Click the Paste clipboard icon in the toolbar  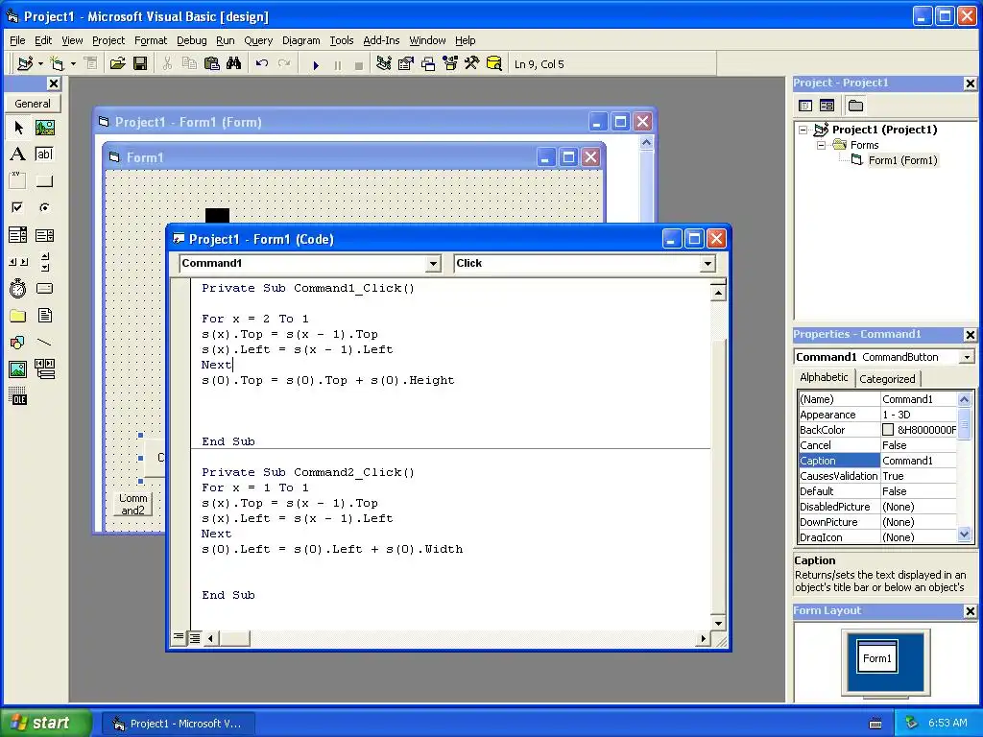pos(212,64)
